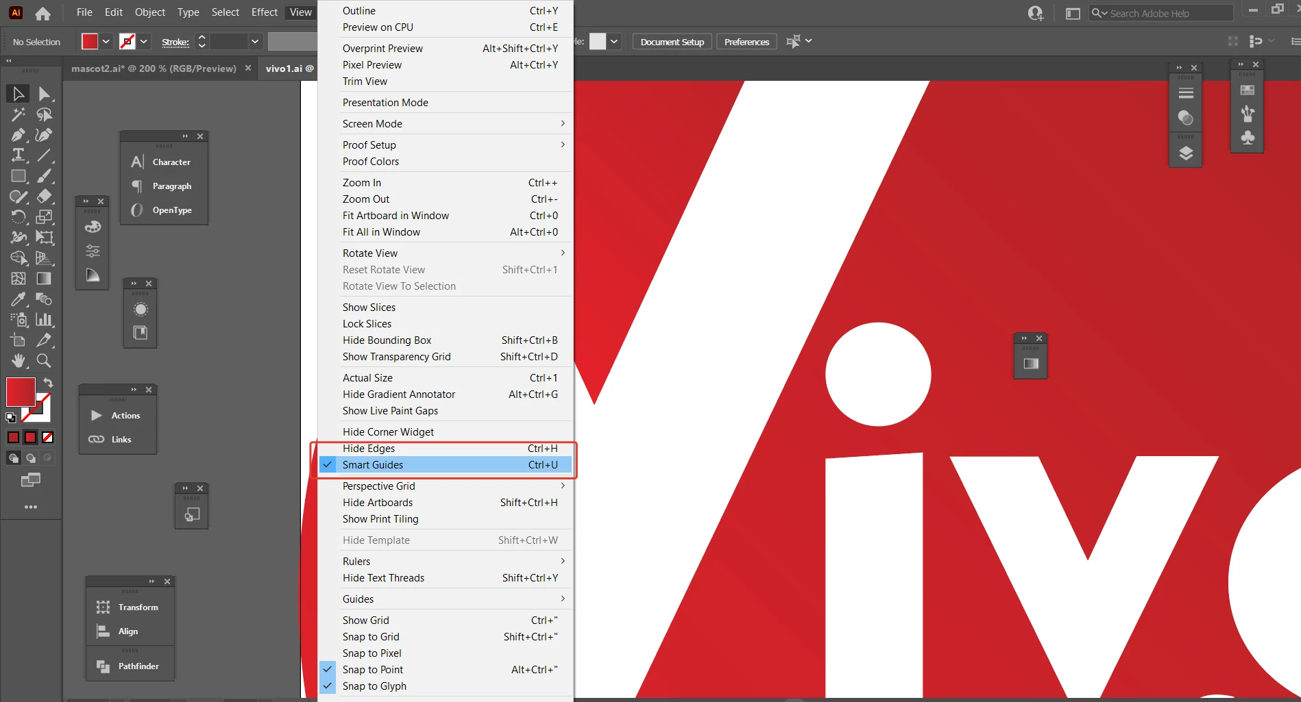Viewport: 1301px width, 702px height.
Task: Select the Paintbrush tool
Action: point(45,176)
